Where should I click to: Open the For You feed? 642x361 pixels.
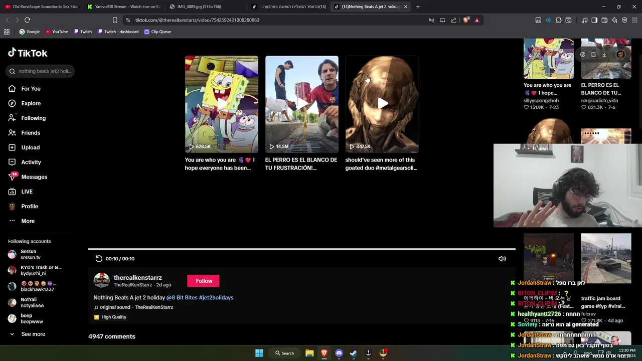click(x=24, y=89)
